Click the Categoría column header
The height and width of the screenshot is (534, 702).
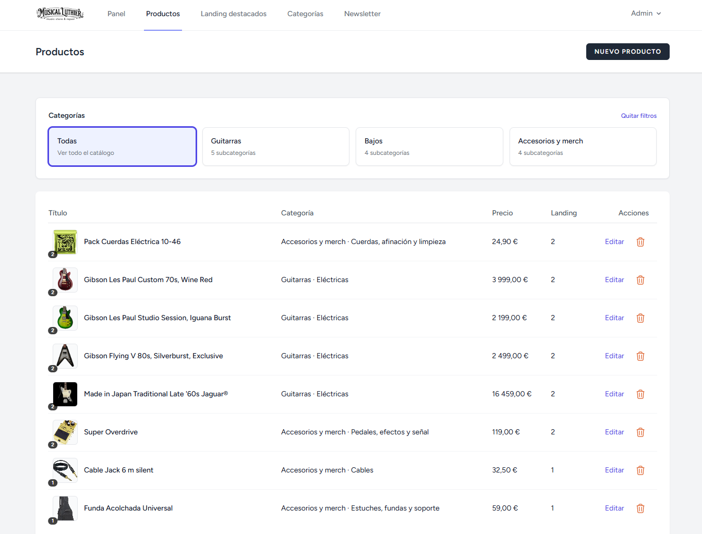(297, 213)
